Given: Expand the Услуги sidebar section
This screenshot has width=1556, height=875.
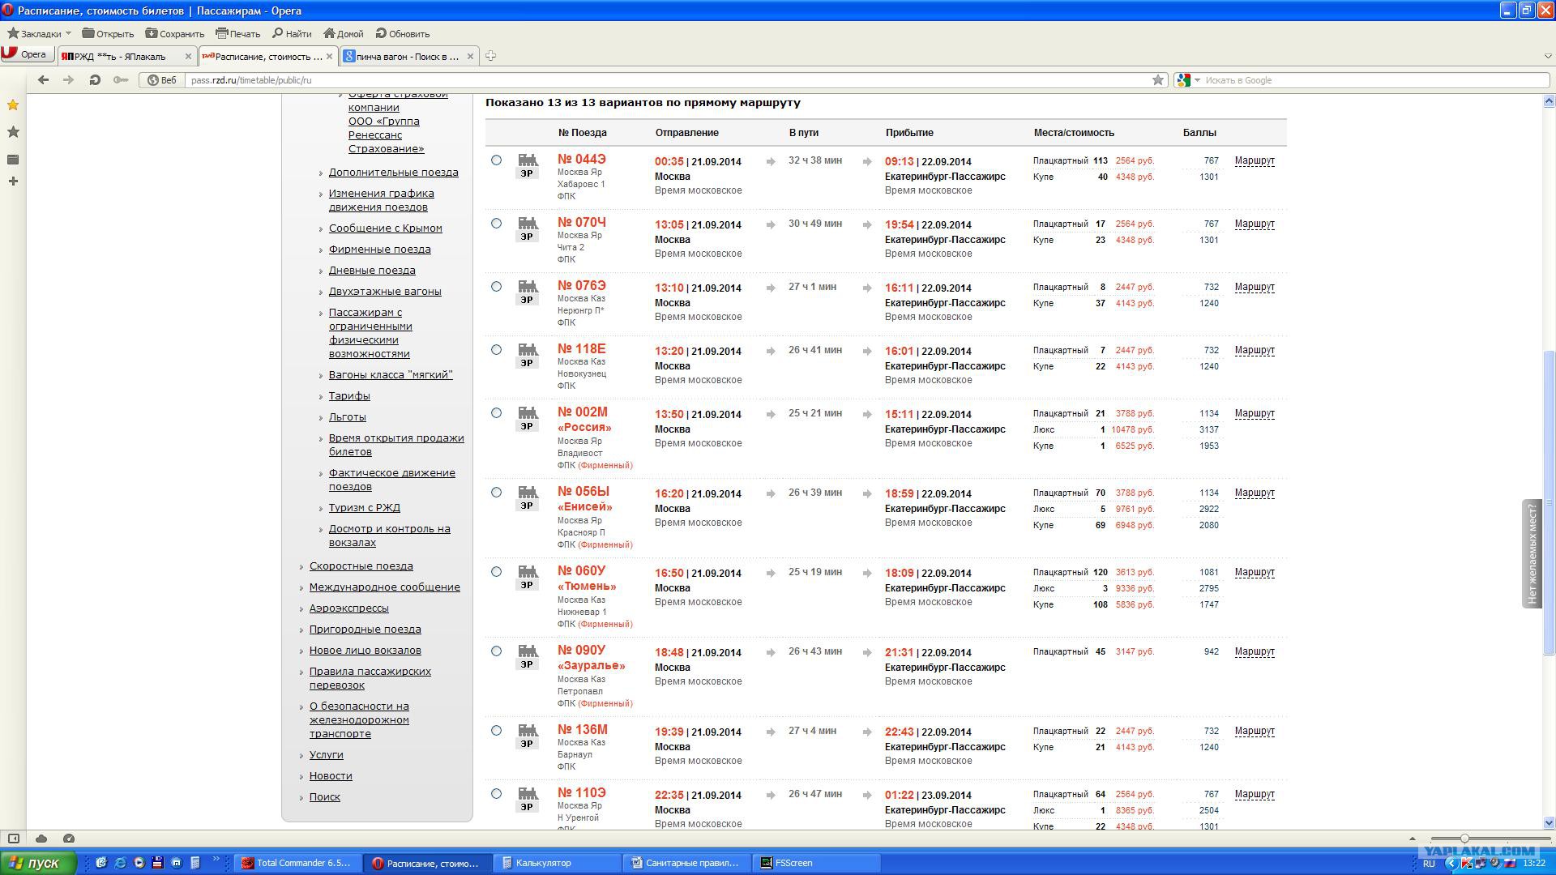Looking at the screenshot, I should tap(326, 754).
